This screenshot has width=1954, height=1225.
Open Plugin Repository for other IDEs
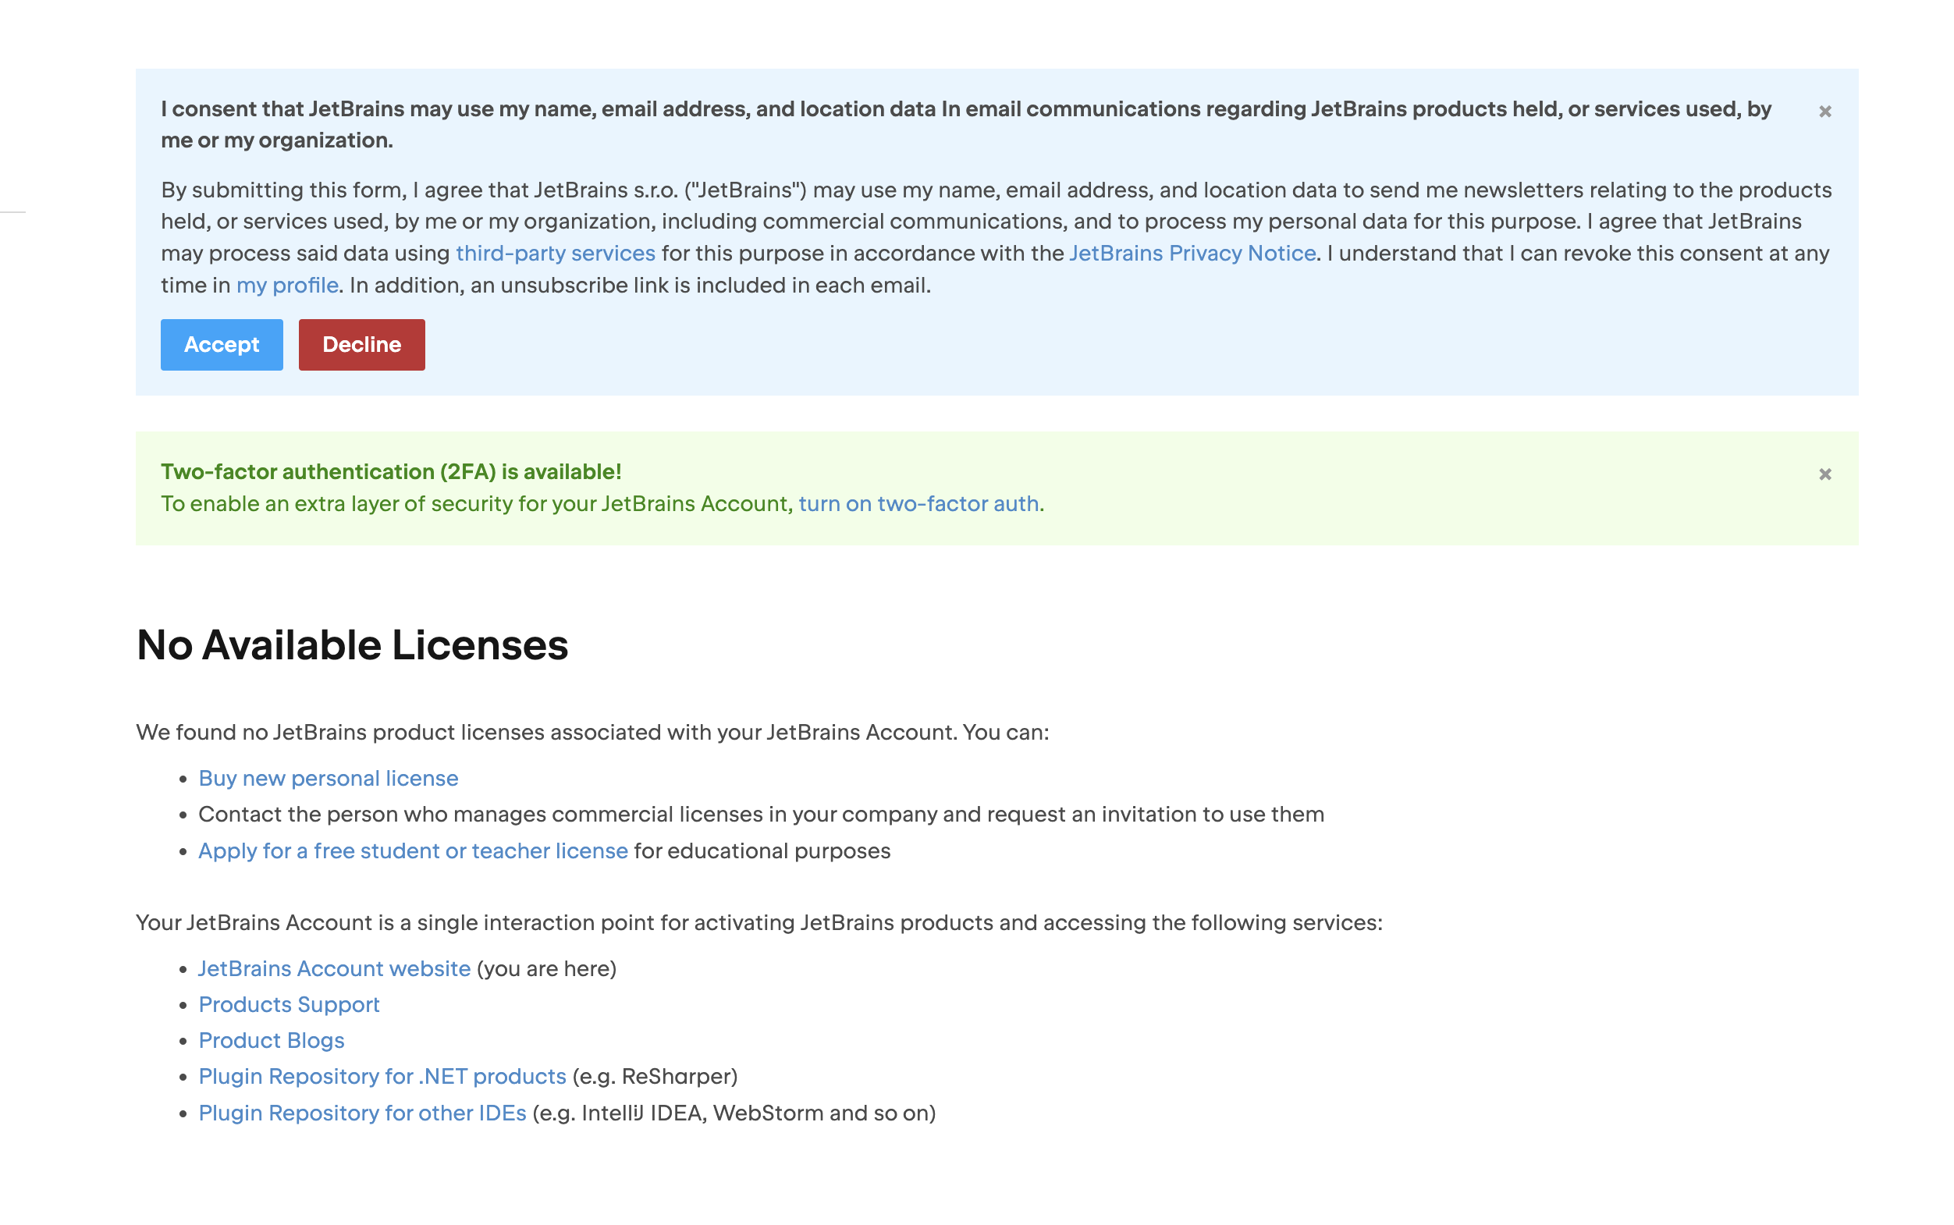pos(362,1113)
